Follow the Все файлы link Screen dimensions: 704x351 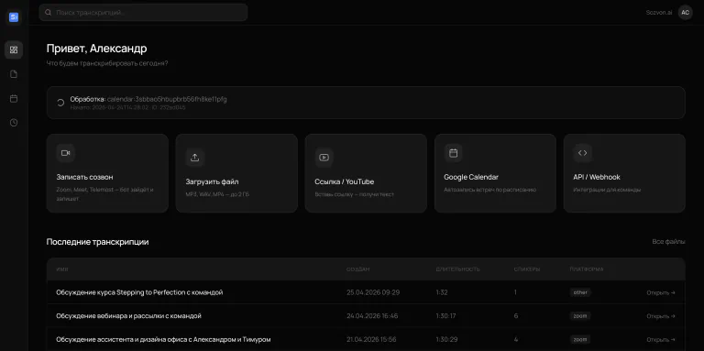click(668, 242)
